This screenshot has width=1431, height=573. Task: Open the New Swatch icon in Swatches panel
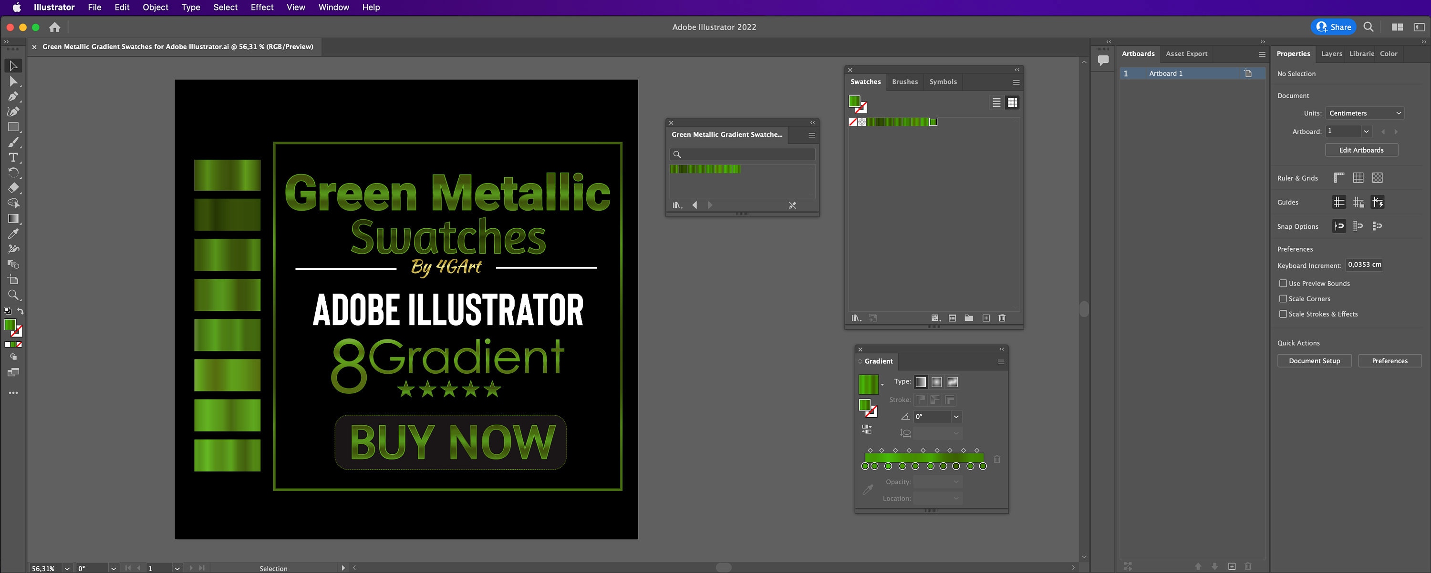[985, 317]
